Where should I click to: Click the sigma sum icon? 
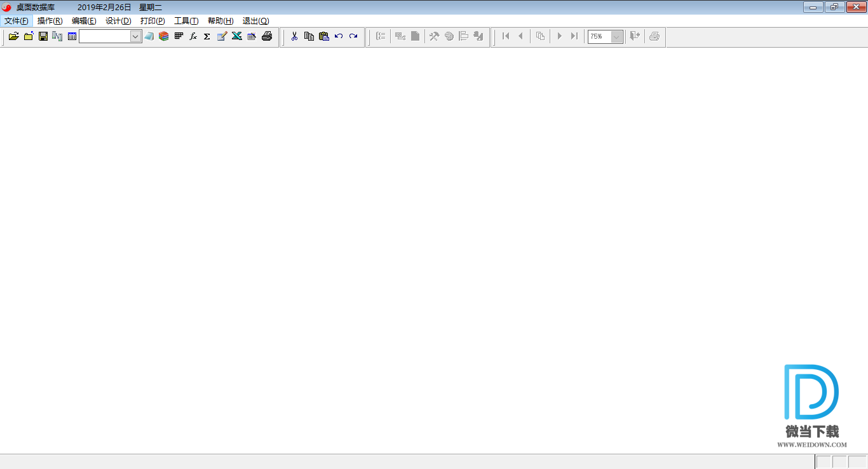click(207, 36)
